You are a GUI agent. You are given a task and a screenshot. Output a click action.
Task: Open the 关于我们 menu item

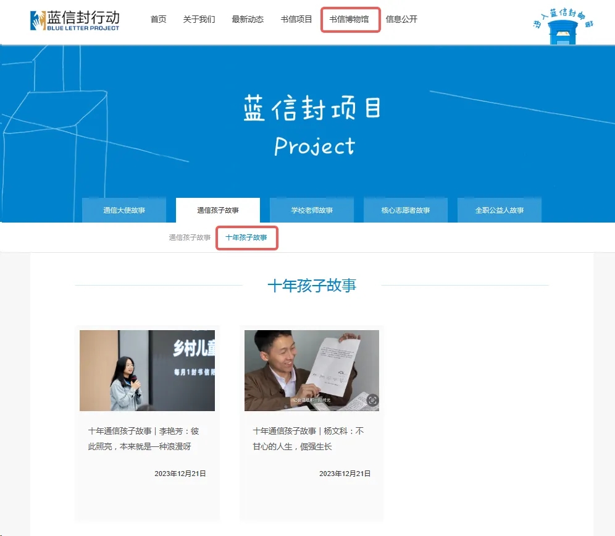click(199, 19)
